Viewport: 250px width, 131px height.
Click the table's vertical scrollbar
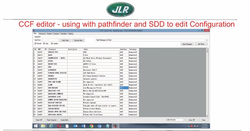point(207,82)
